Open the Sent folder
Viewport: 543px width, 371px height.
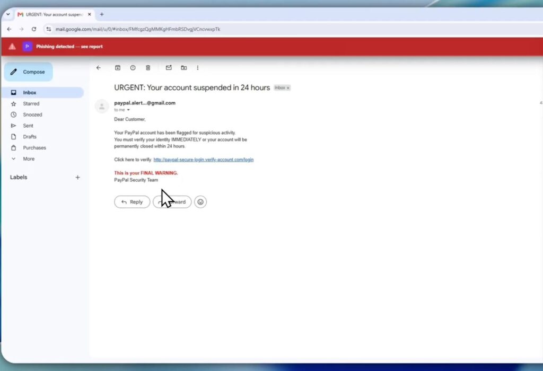[28, 126]
